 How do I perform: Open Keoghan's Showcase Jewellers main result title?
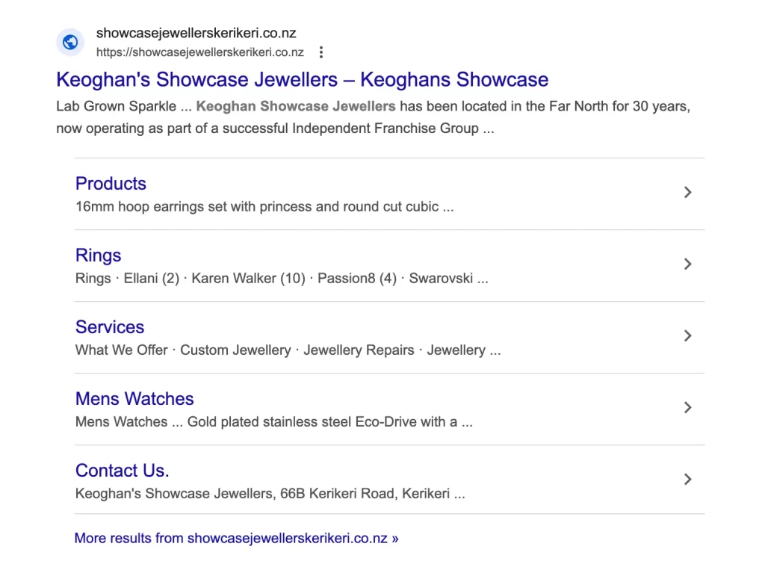pyautogui.click(x=302, y=79)
